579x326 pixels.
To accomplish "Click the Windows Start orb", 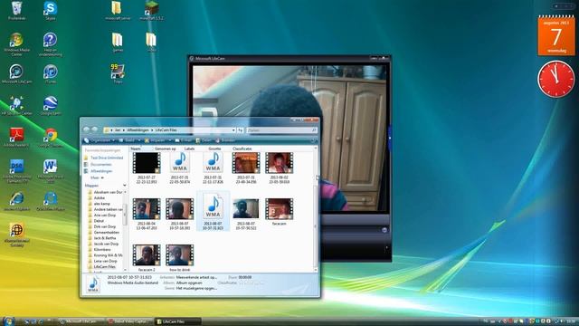I will [x=8, y=321].
